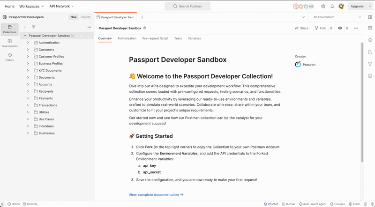Open View complete documentation link

click(156, 194)
